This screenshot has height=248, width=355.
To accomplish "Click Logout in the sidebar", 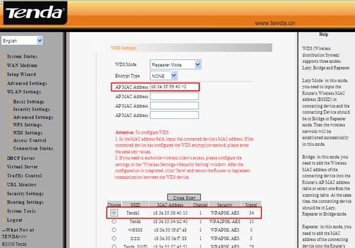I will 15,220.
